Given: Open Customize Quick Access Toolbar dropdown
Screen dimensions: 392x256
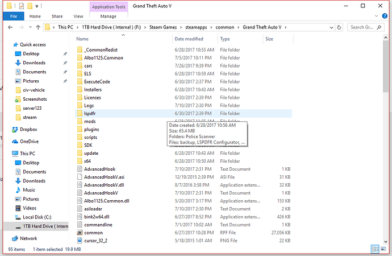Looking at the screenshot, I should [37, 6].
